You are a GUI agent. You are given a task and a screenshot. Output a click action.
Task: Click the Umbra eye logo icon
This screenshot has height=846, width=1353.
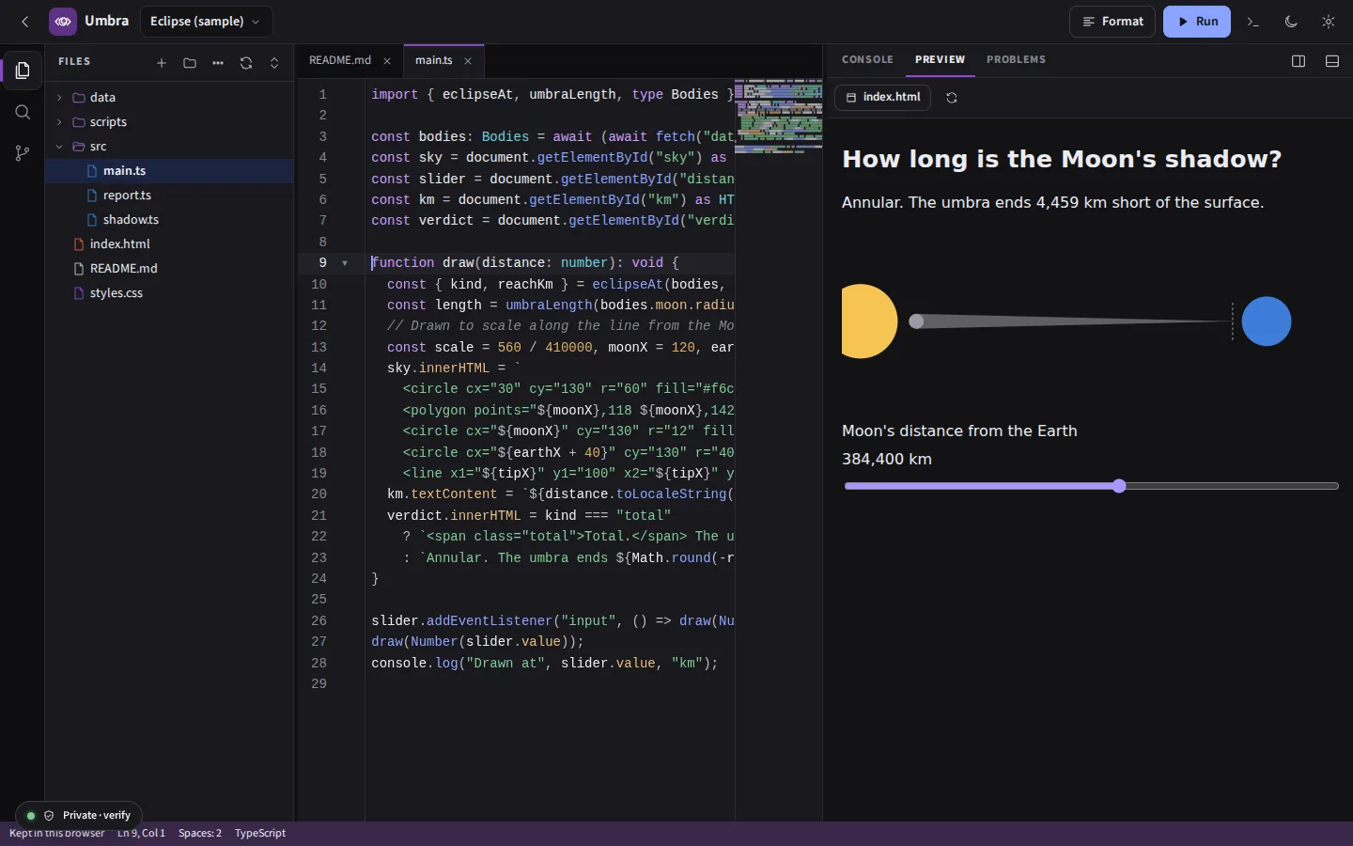click(63, 21)
